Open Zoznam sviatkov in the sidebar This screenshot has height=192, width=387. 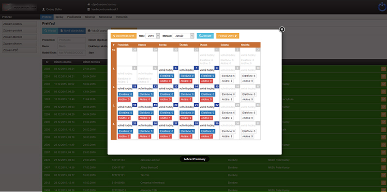[19, 24]
